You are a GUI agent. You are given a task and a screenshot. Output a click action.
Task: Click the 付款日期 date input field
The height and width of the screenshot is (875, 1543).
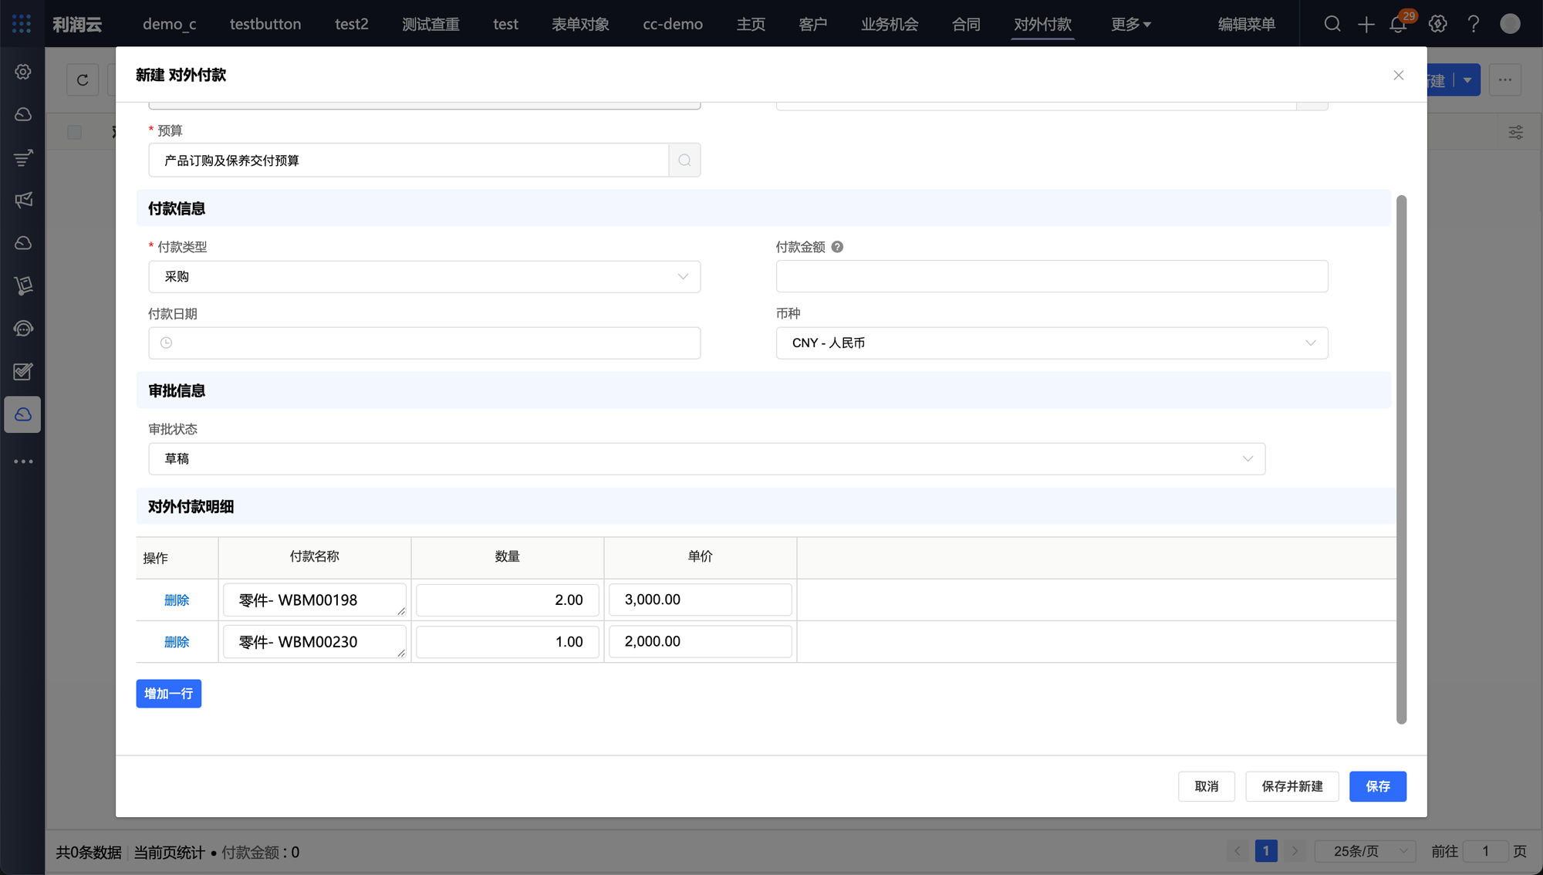click(x=424, y=343)
